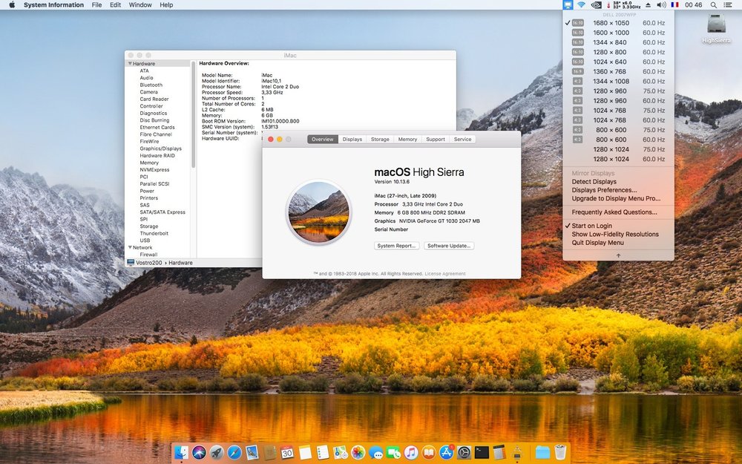Click the System Report button
This screenshot has height=464, width=742.
click(x=395, y=246)
